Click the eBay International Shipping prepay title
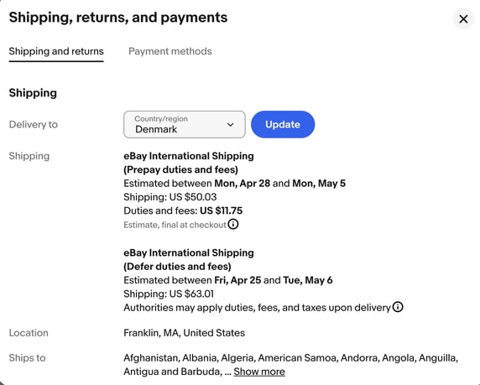Image resolution: width=480 pixels, height=385 pixels. click(189, 163)
